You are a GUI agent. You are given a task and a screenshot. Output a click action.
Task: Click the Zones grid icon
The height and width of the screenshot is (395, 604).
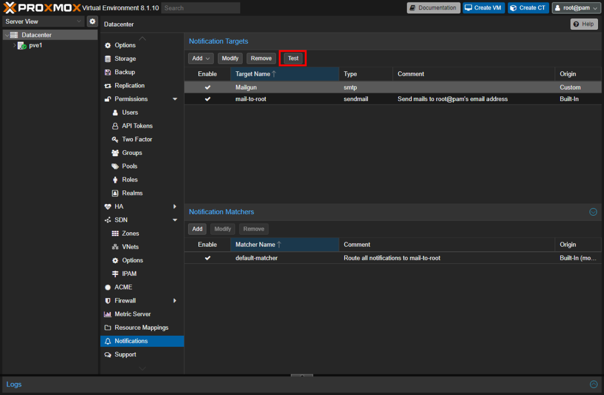pyautogui.click(x=115, y=234)
